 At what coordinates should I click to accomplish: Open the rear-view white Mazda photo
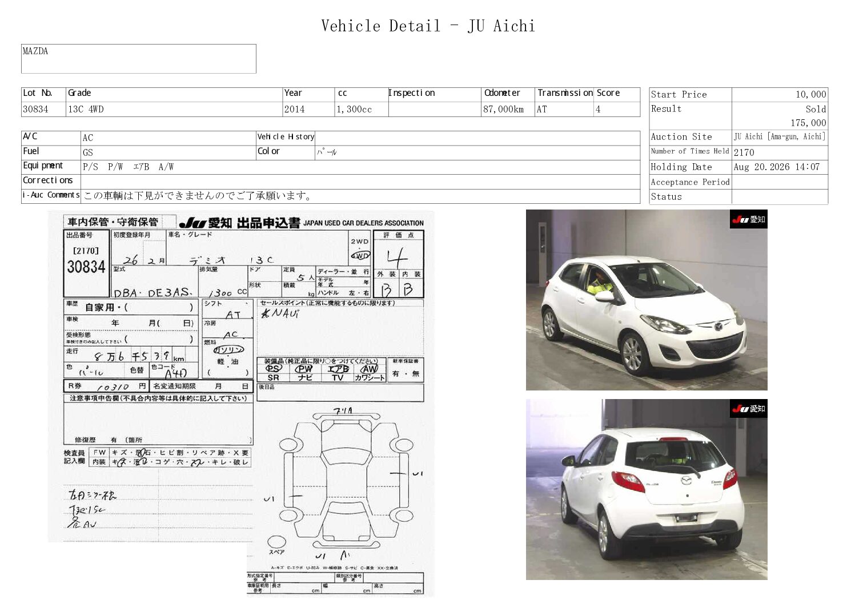647,490
